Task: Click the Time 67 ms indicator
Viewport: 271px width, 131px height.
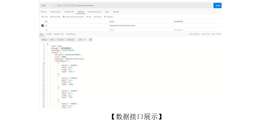Action: 206,34
